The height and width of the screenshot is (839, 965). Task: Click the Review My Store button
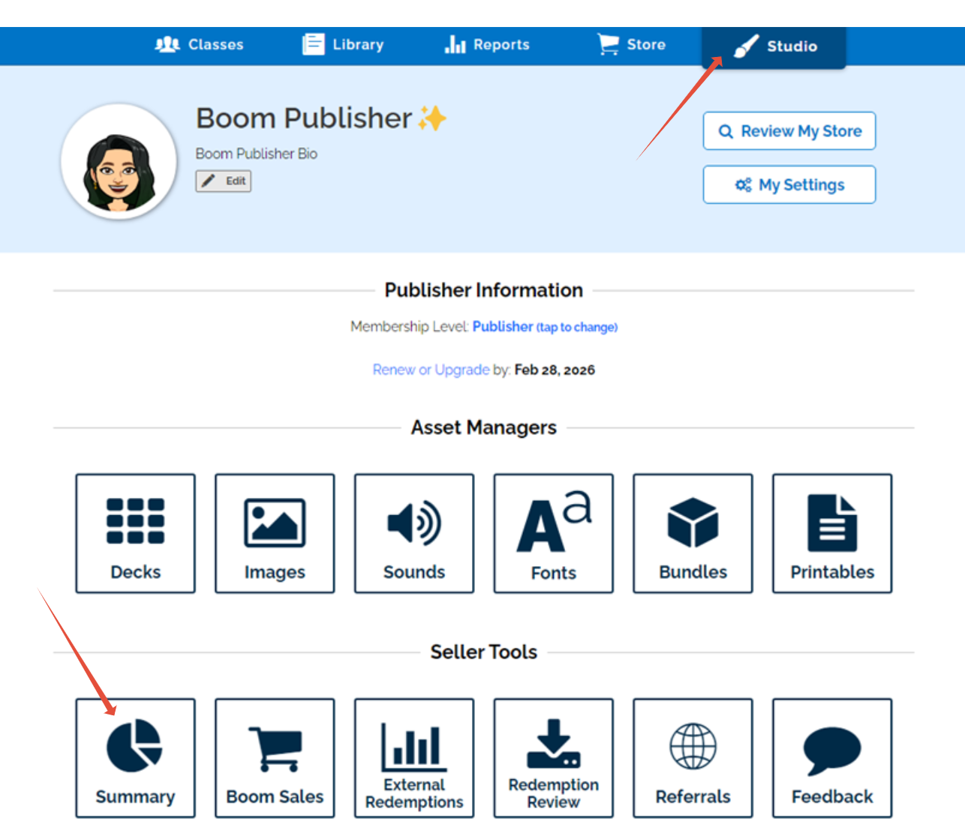pos(789,131)
